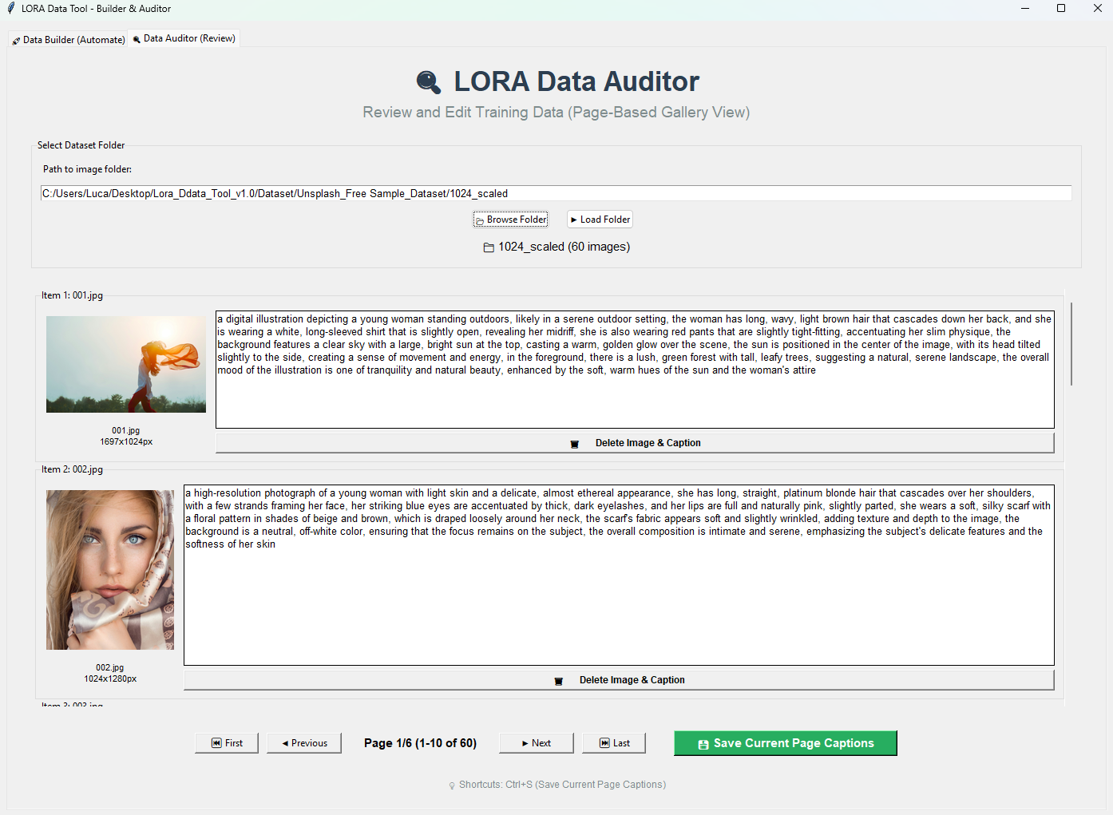Viewport: 1113px width, 815px height.
Task: Go to the Previous page
Action: [304, 743]
